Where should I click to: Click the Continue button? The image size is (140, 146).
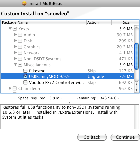(x=125, y=137)
